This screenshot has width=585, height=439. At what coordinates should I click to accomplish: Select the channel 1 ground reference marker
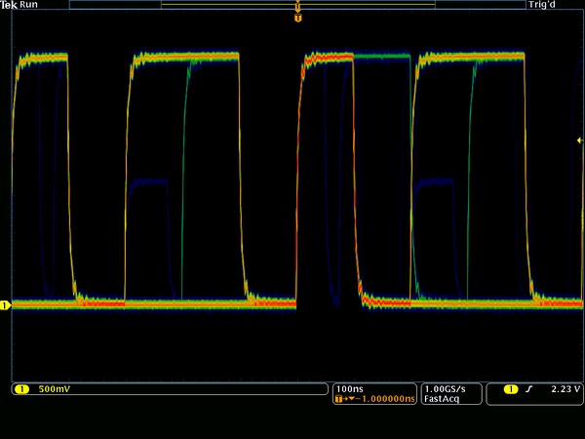[x=5, y=305]
